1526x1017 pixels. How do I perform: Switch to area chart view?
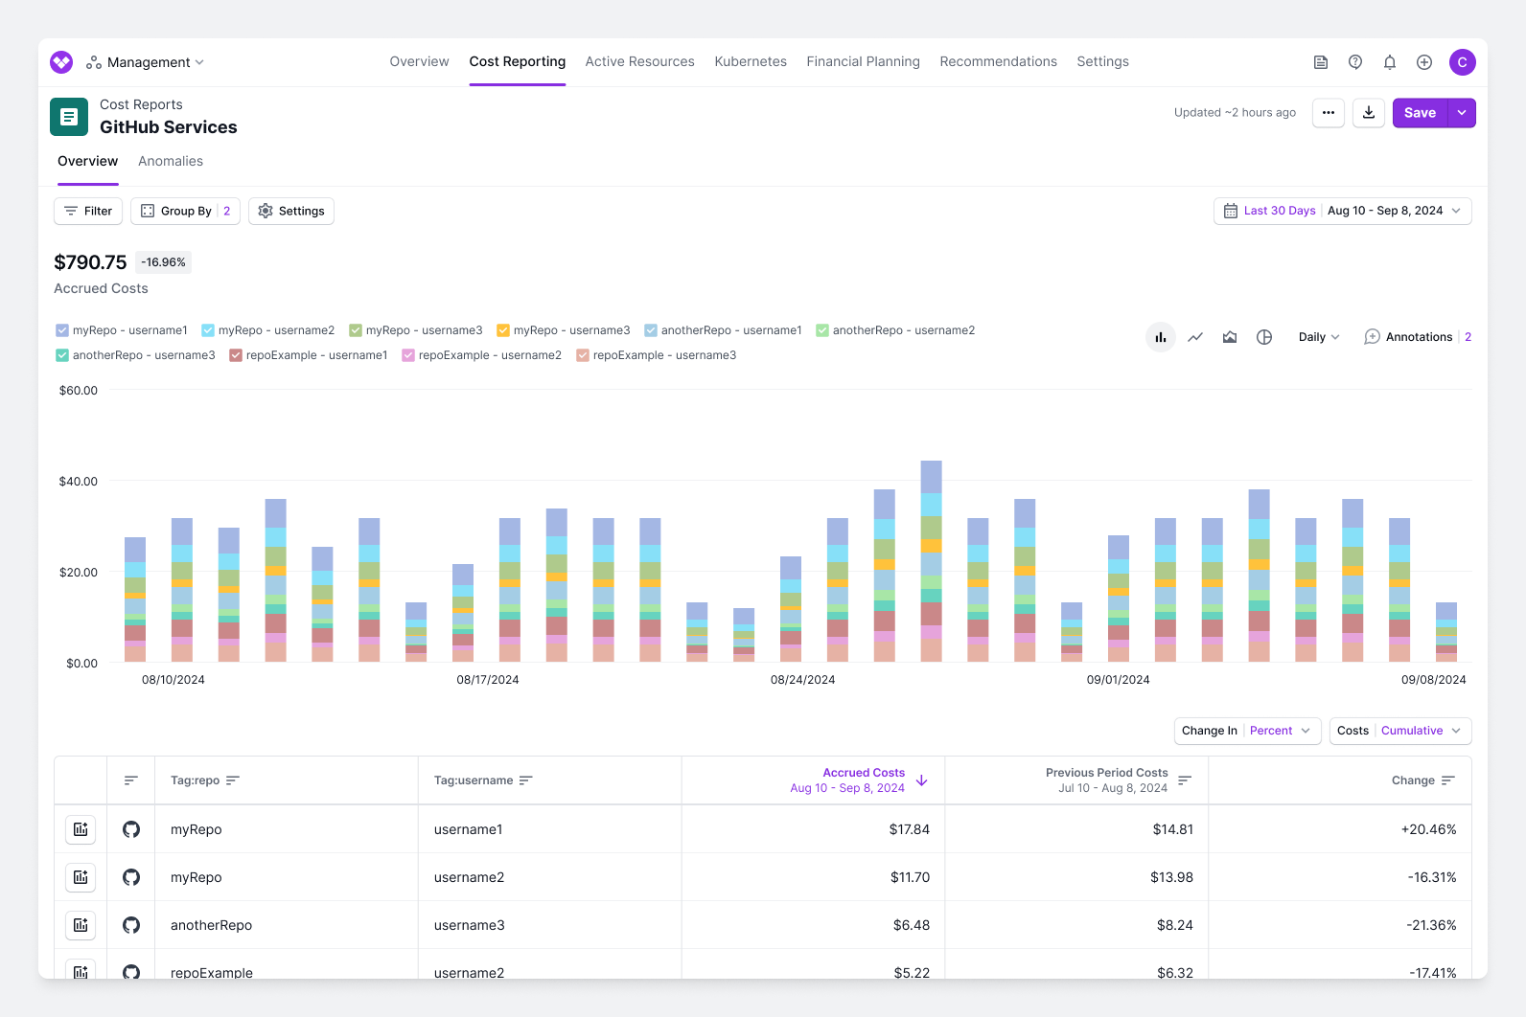point(1230,337)
